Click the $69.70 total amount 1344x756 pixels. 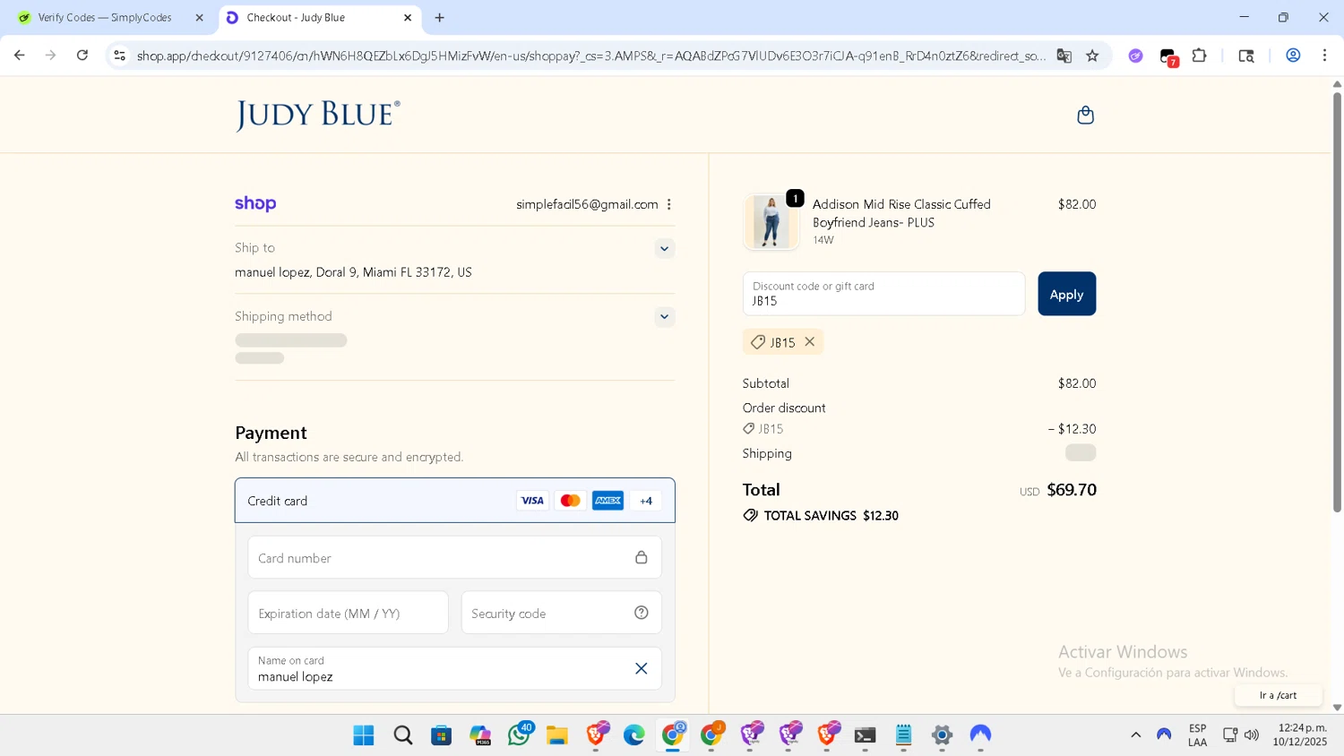point(1072,490)
